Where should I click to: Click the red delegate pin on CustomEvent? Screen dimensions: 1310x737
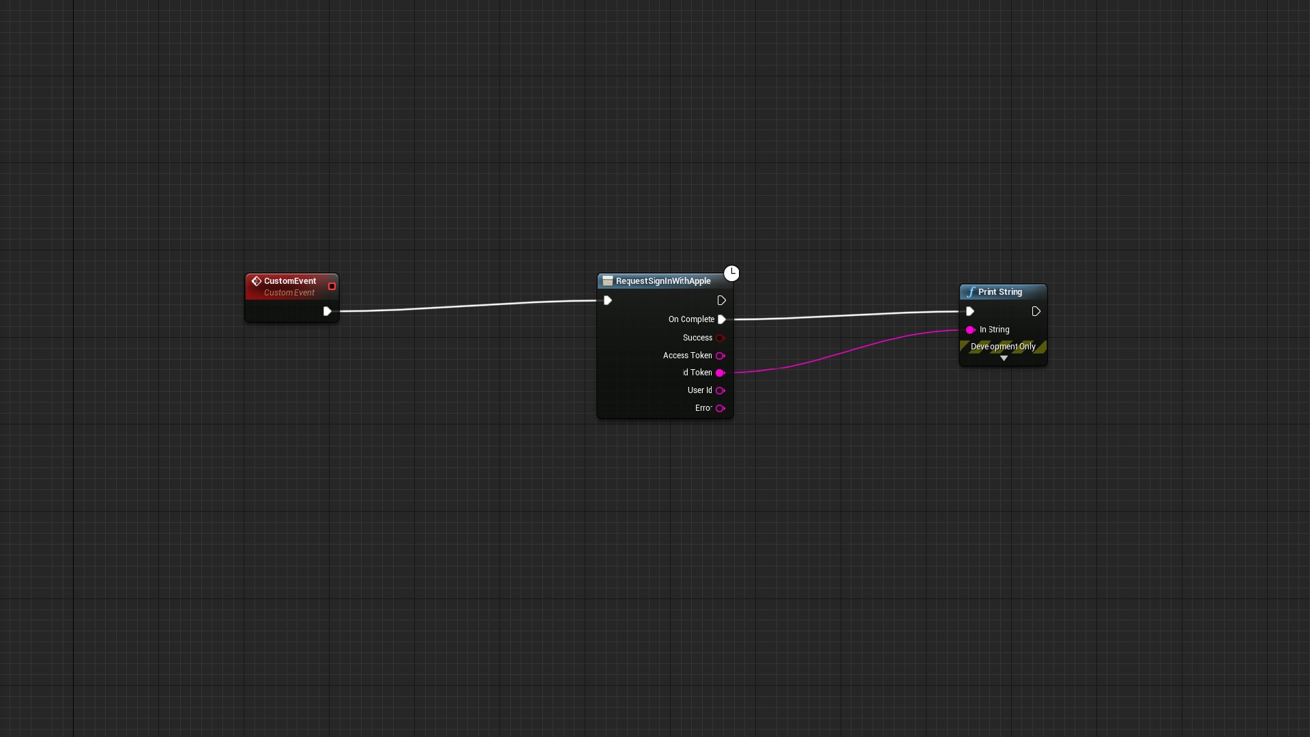[332, 287]
